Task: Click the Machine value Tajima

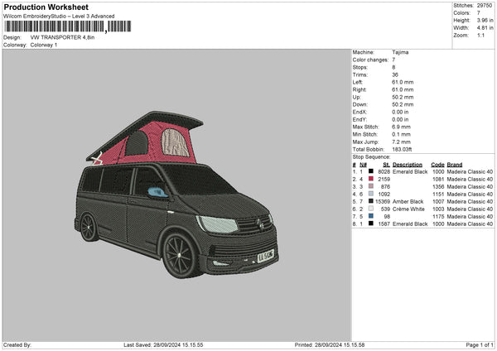Action: (x=400, y=52)
